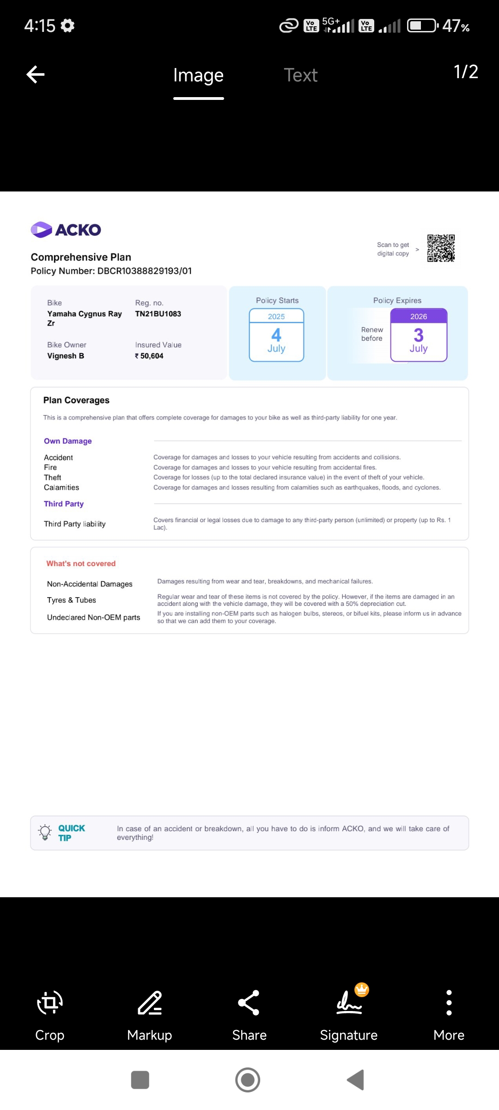Tap the Quick Tip lightbulb icon
Image resolution: width=499 pixels, height=1110 pixels.
click(x=45, y=832)
